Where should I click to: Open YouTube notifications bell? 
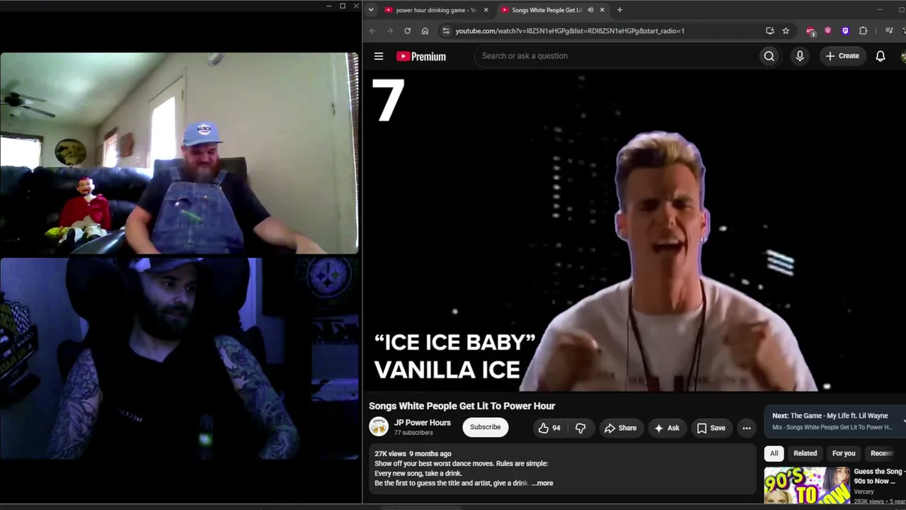coord(881,56)
